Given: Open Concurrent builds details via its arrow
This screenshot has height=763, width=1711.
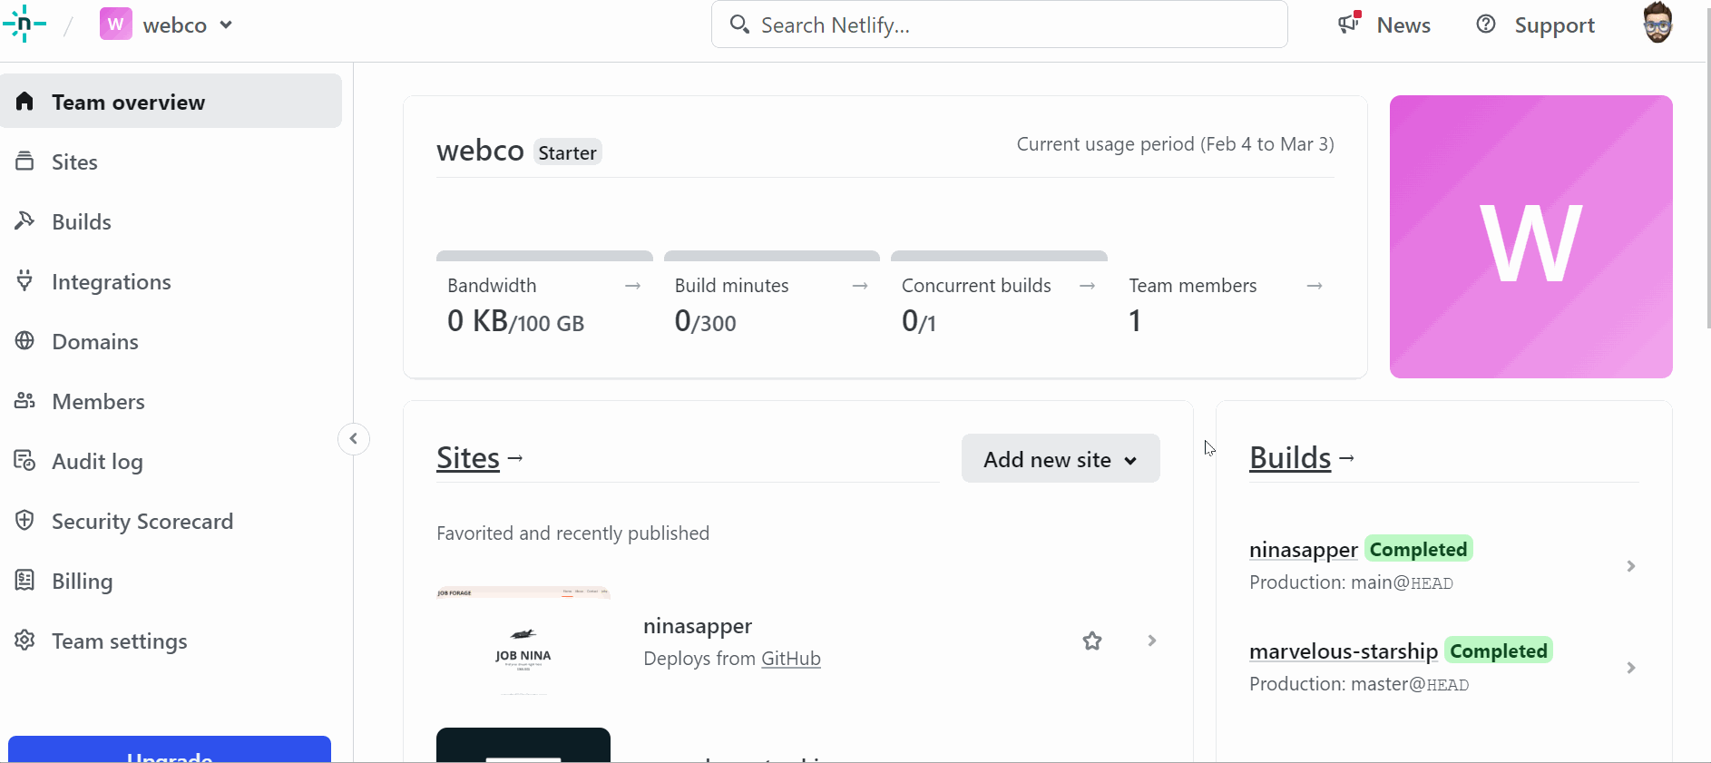Looking at the screenshot, I should pos(1087,286).
